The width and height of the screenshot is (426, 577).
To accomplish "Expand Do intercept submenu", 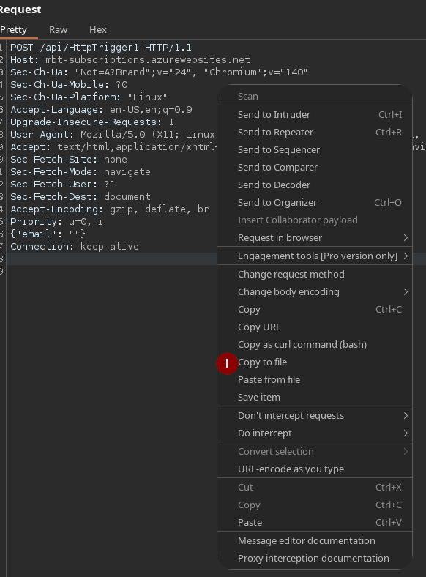I will (315, 433).
